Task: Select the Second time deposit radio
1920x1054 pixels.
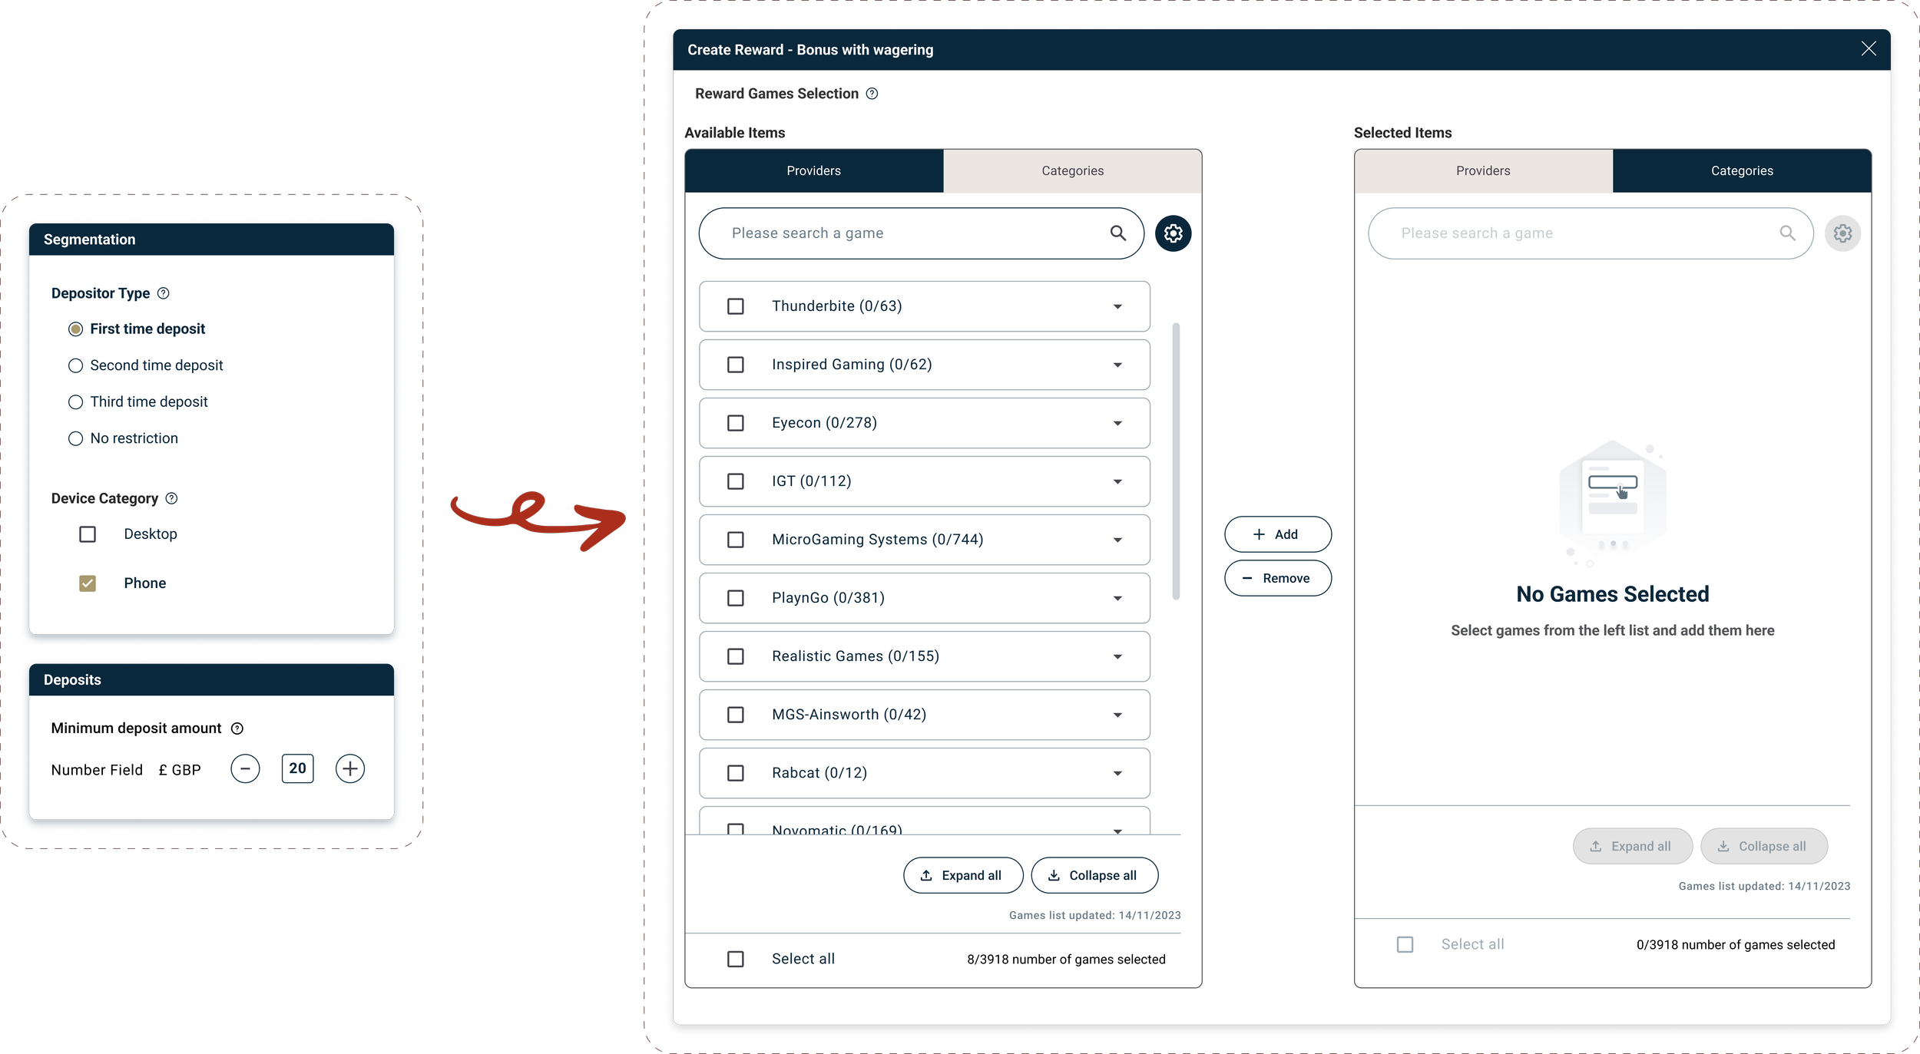Action: point(75,365)
